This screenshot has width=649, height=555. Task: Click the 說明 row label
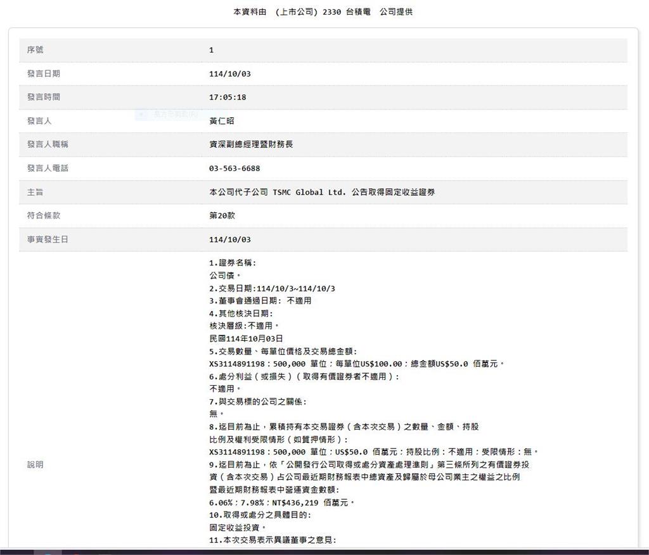(x=35, y=464)
